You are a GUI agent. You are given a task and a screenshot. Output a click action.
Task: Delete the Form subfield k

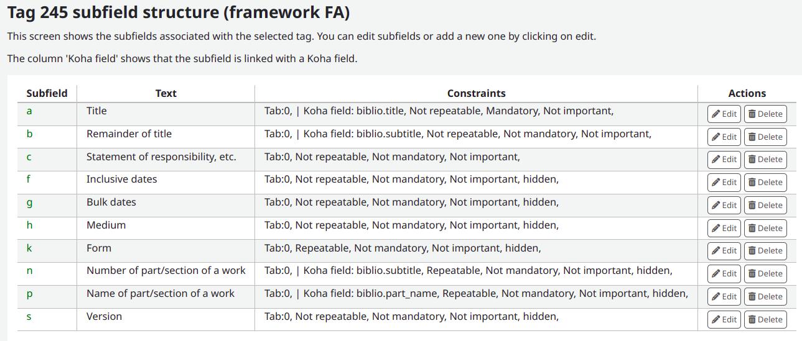tap(765, 251)
